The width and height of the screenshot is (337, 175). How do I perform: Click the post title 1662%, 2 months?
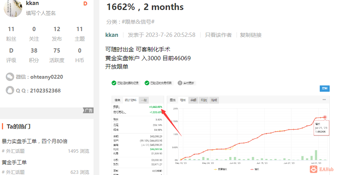[x=145, y=7]
